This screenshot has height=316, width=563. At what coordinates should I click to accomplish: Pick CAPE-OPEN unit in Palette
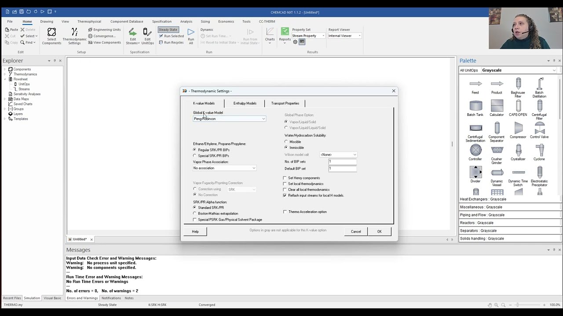(x=518, y=108)
